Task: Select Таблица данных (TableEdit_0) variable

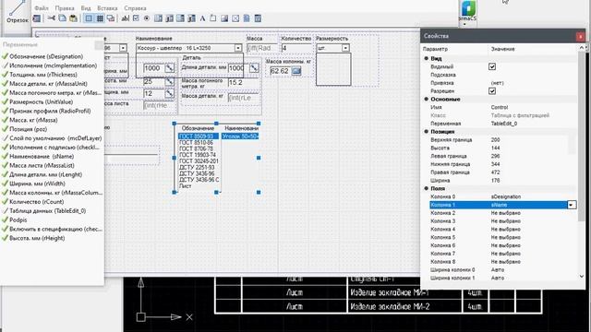Action: [x=47, y=211]
